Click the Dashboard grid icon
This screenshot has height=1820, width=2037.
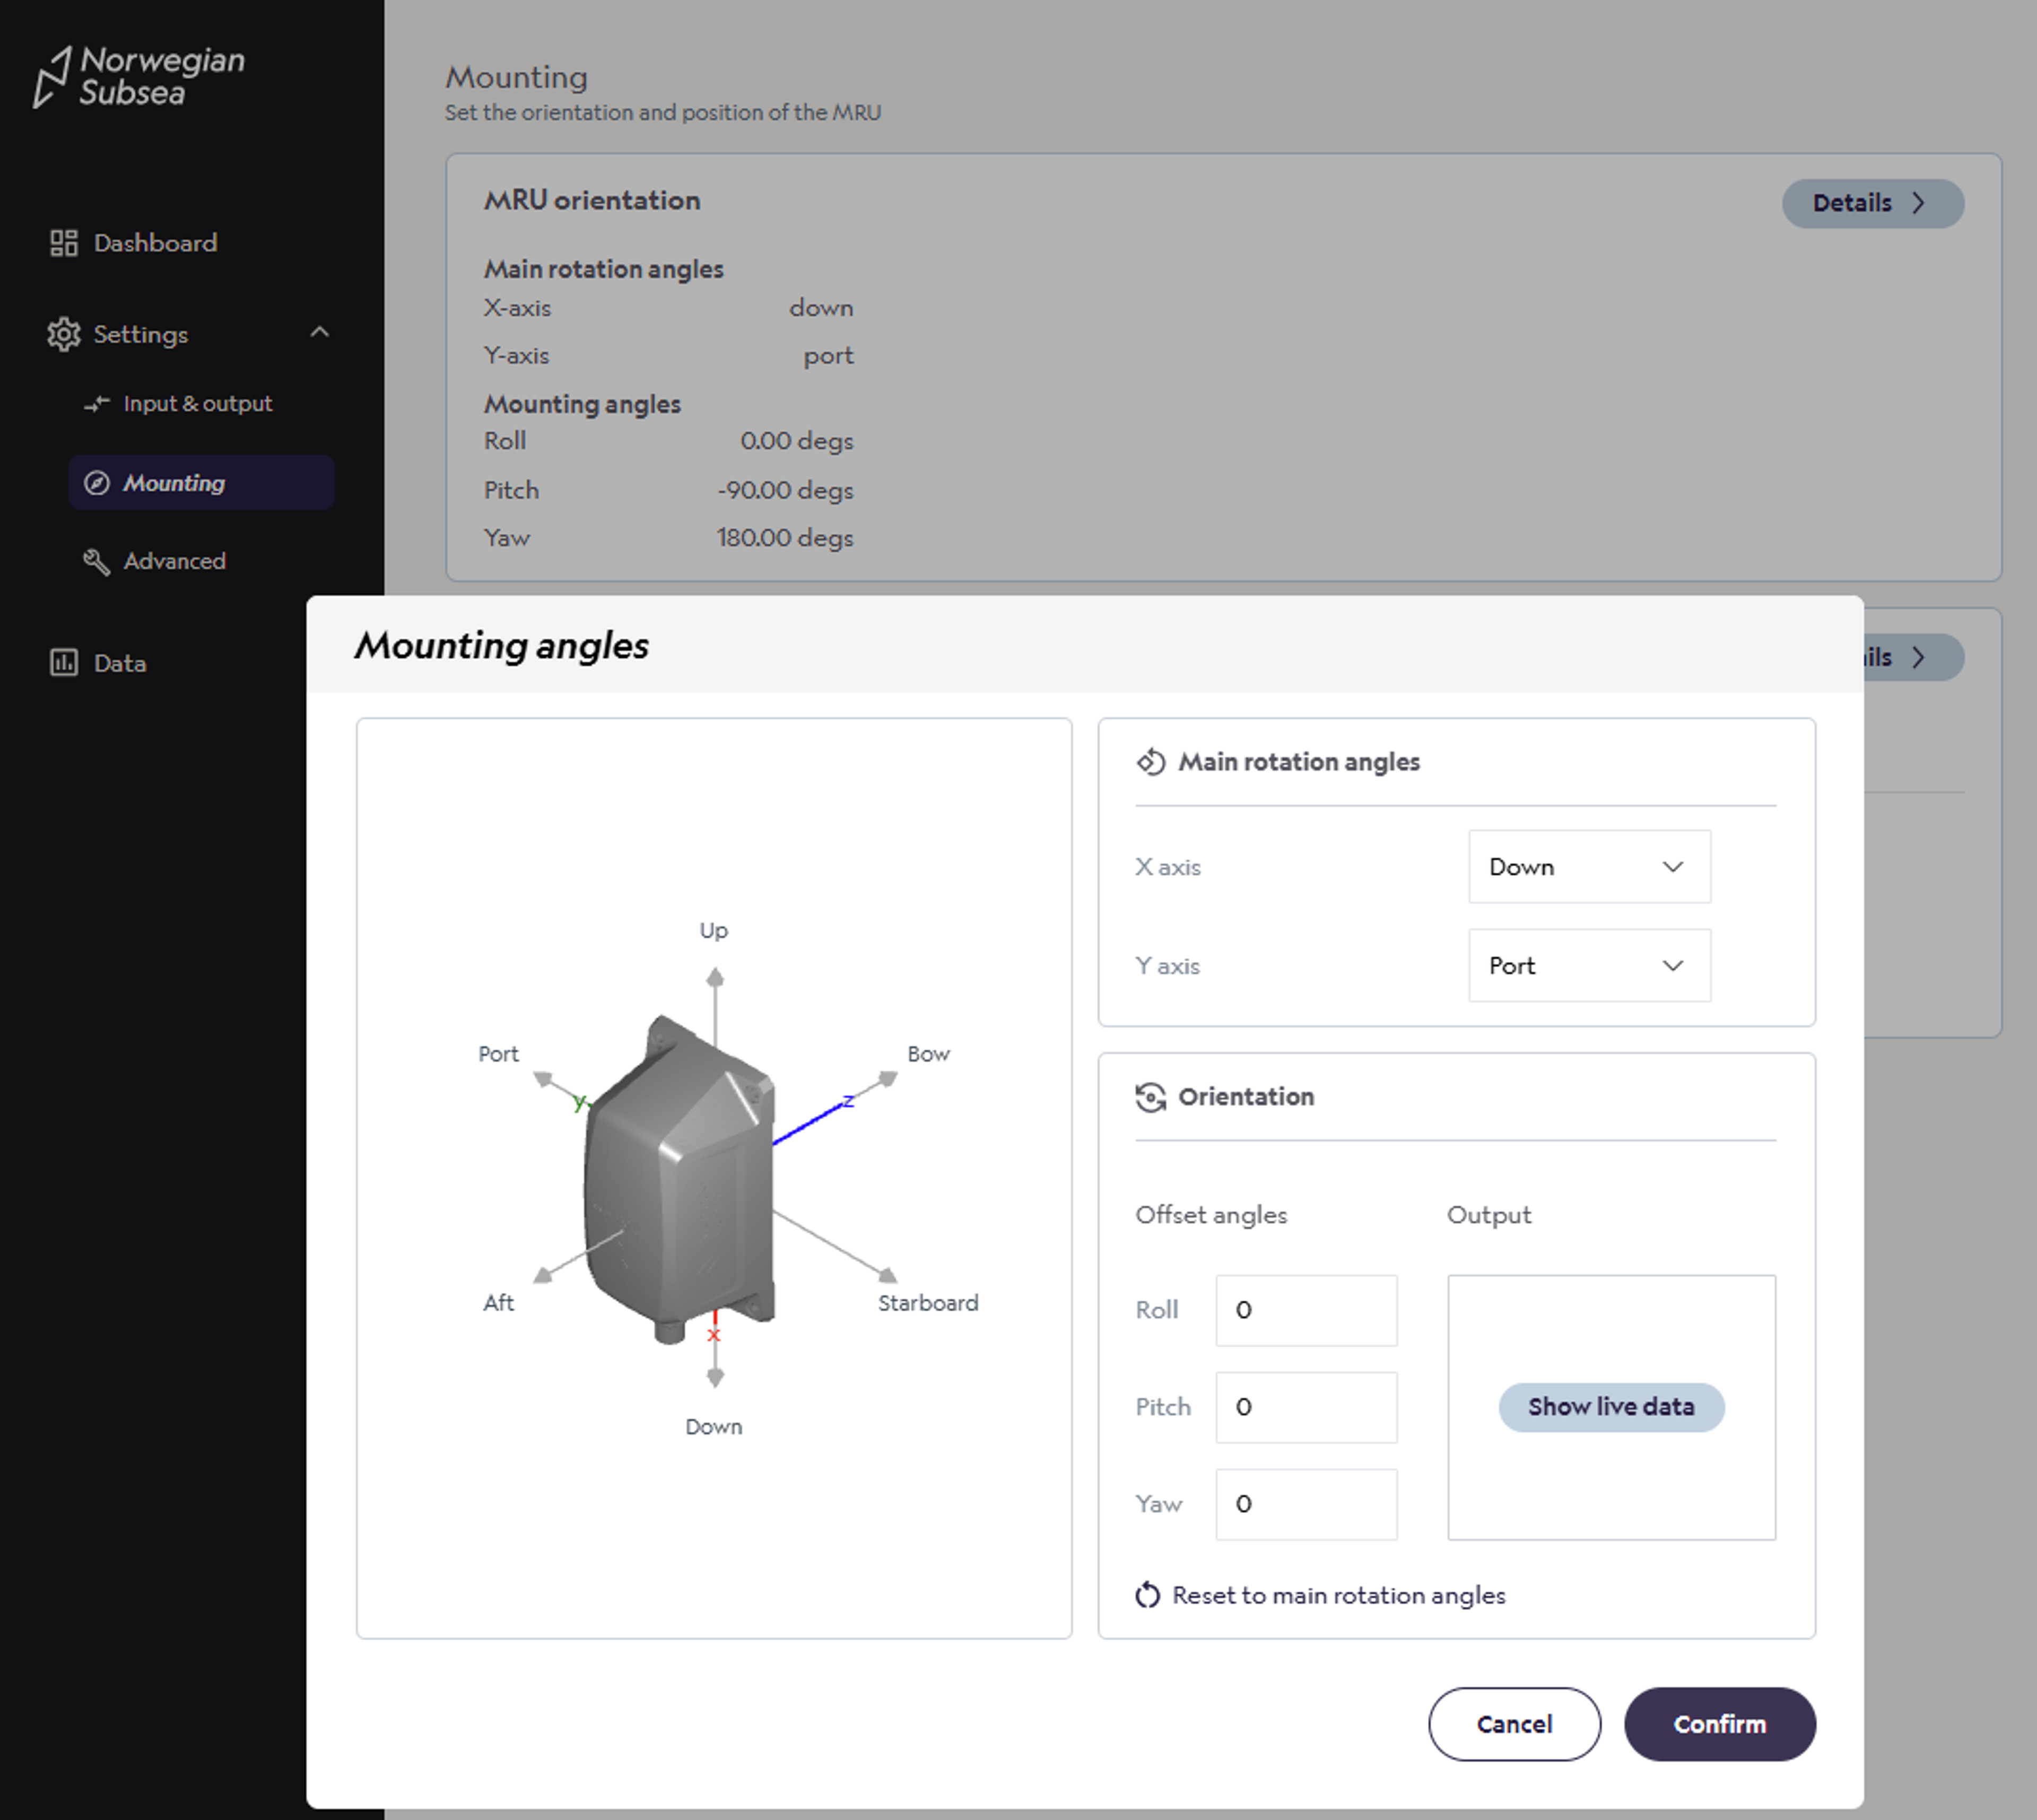click(x=64, y=243)
